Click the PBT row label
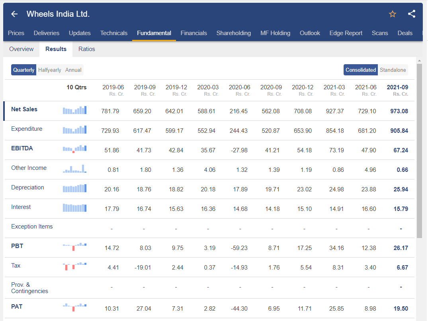428x321 pixels. 17,246
